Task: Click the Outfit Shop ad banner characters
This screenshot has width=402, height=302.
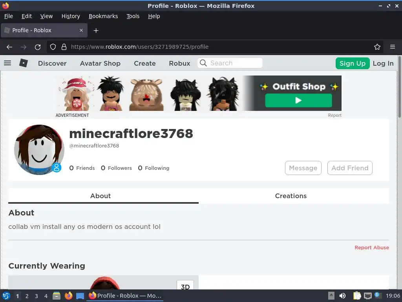Action: click(x=149, y=93)
